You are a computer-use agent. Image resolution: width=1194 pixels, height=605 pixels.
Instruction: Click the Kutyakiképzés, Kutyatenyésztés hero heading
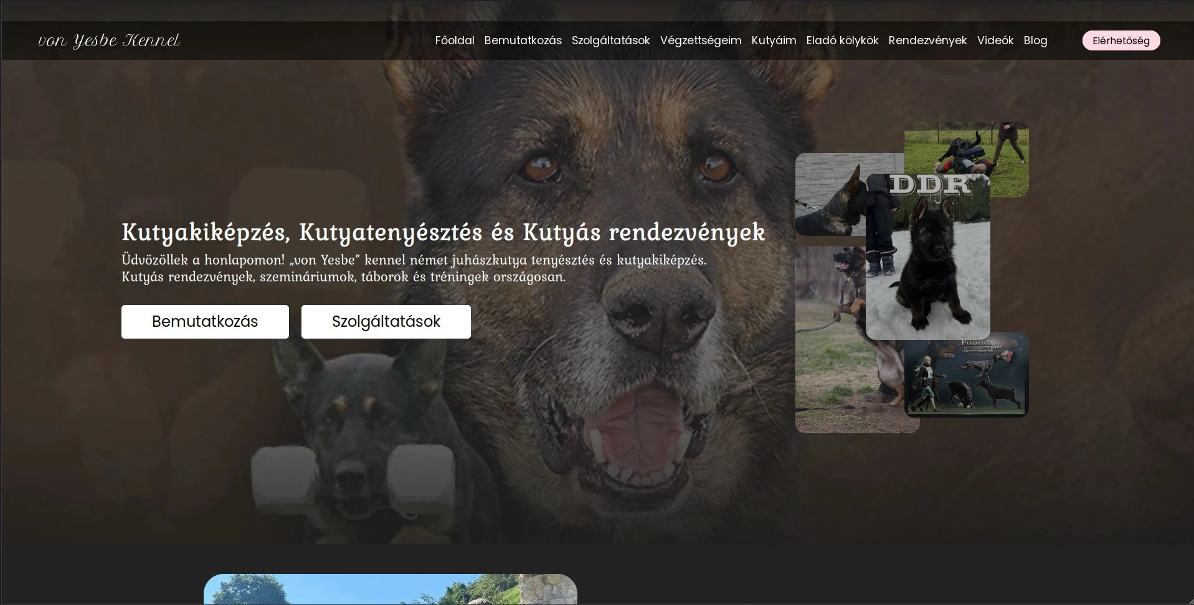pos(443,232)
